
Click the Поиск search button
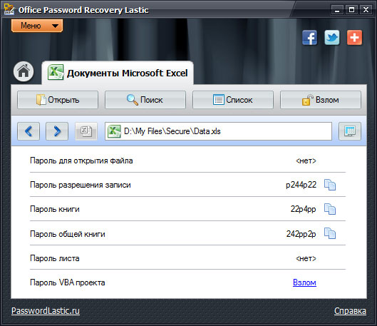point(145,100)
